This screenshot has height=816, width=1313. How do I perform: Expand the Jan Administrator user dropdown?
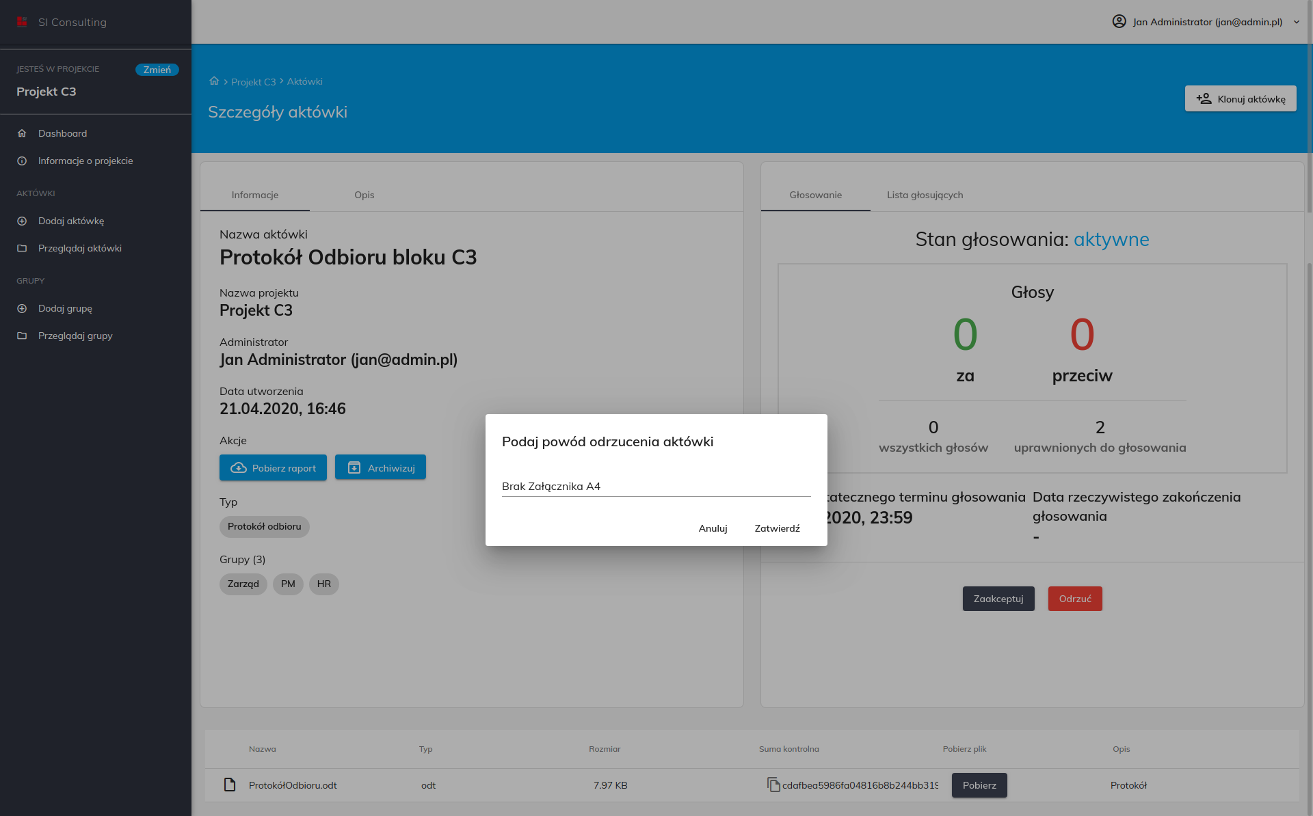(x=1296, y=22)
